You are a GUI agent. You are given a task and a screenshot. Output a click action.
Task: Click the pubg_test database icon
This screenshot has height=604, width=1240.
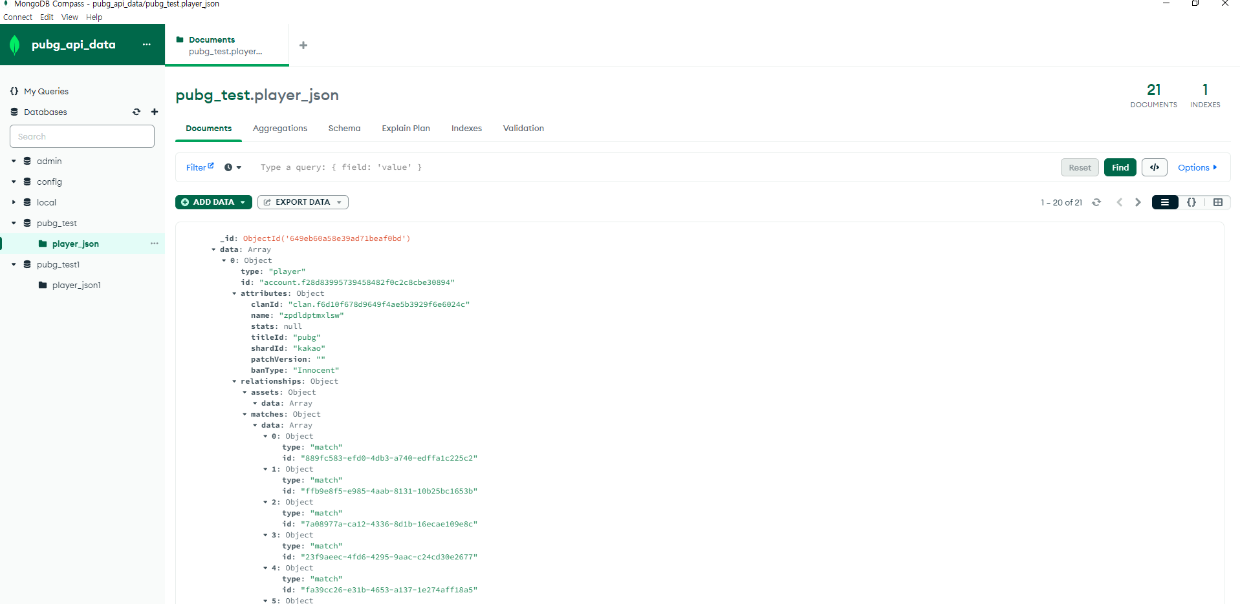pos(27,223)
